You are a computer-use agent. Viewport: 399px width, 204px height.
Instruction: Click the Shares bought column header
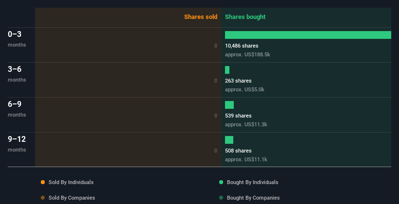(x=245, y=17)
